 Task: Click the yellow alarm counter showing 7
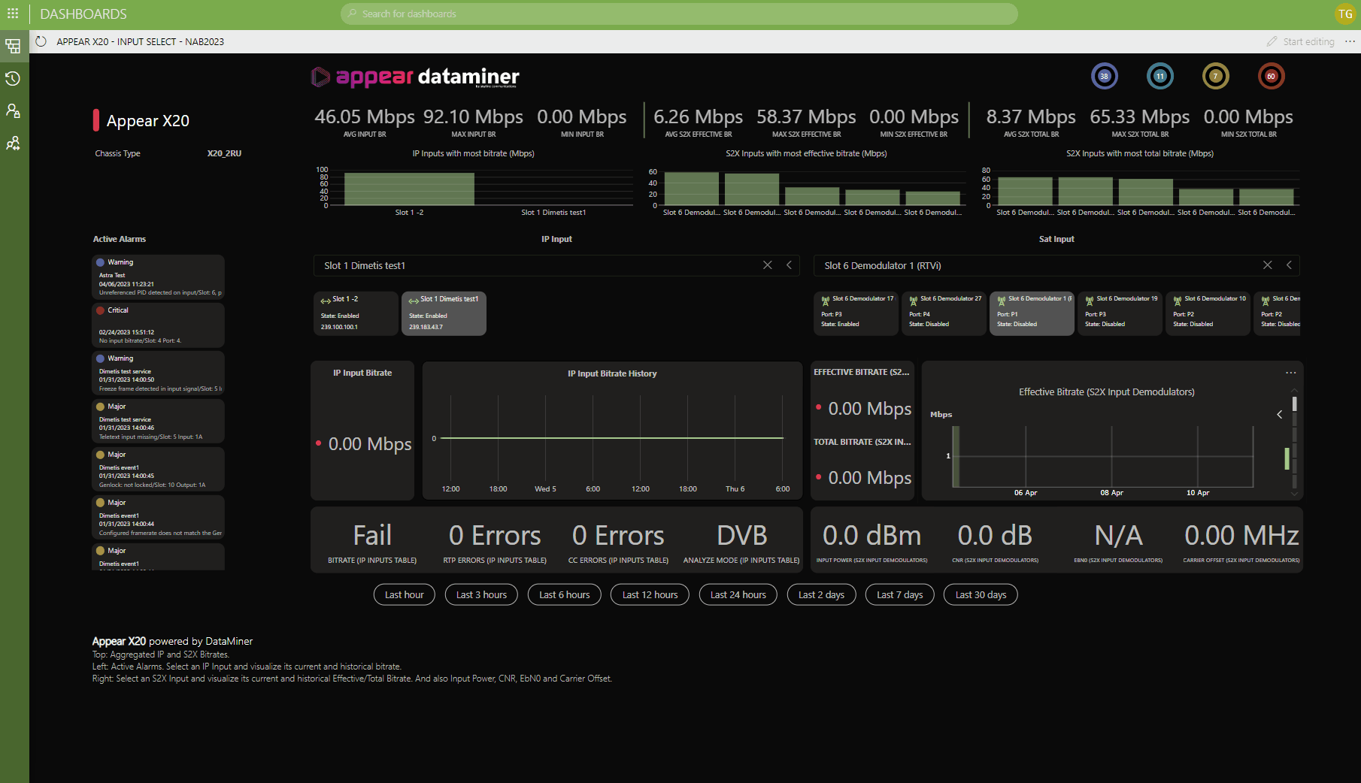point(1216,76)
